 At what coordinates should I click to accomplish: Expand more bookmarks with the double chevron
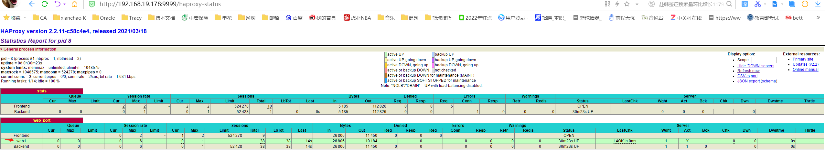pos(818,17)
